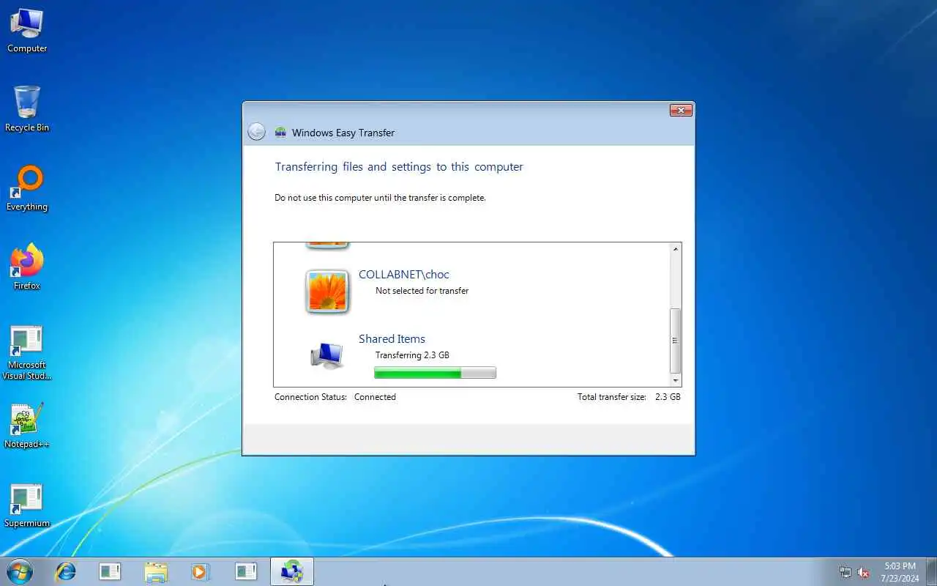Screen dimensions: 937x586
Task: Click the list scroll up arrow
Action: (x=675, y=250)
